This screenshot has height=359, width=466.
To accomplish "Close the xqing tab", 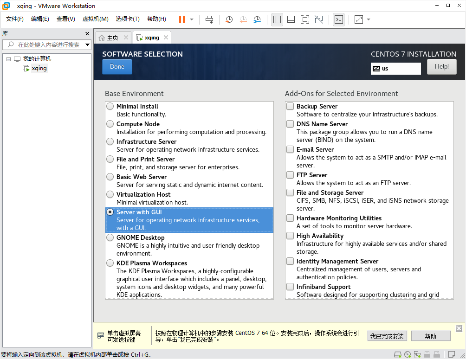I will point(166,38).
